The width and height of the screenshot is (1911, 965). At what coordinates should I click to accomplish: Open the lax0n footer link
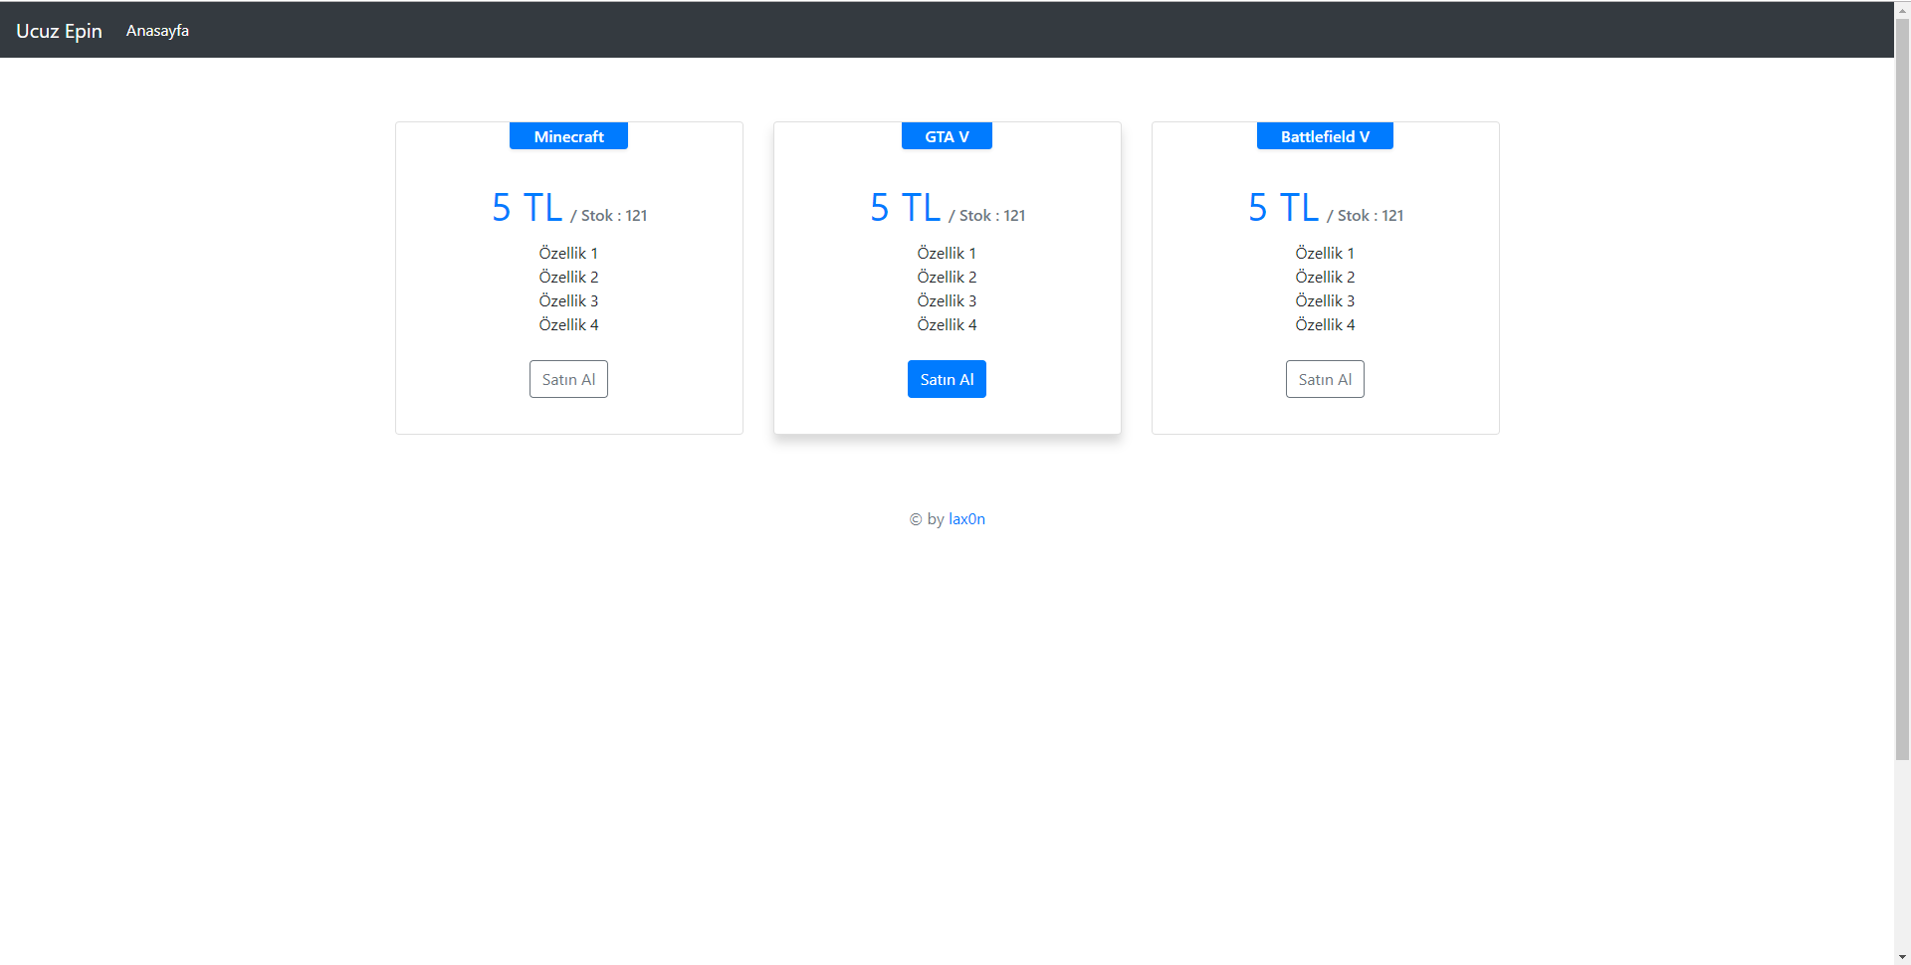(x=966, y=519)
